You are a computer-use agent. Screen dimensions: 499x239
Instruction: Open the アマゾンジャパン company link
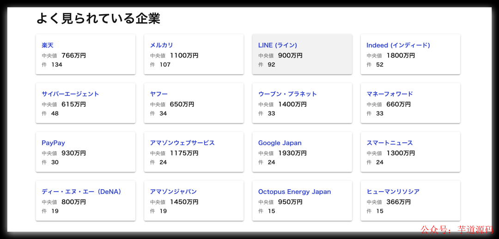tap(173, 192)
